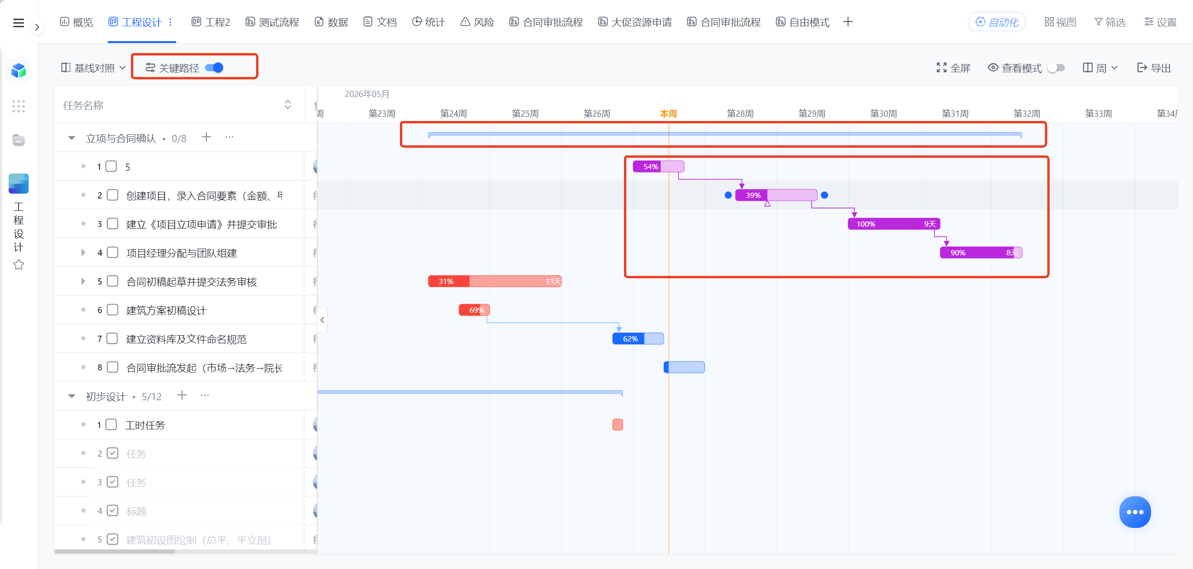Open the hamburger menu icon

pos(18,23)
